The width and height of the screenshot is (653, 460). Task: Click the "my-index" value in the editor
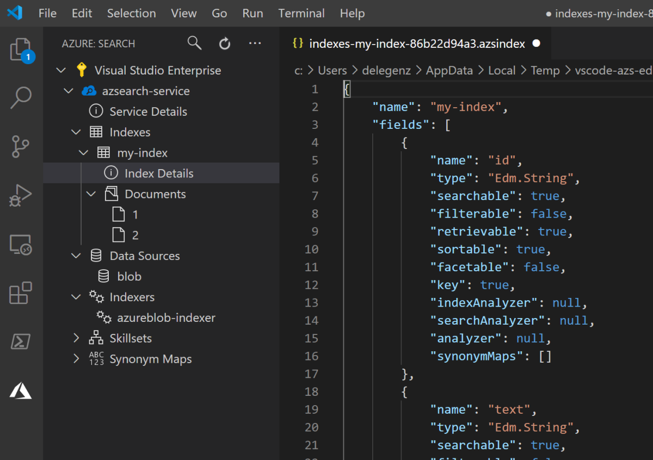pos(466,107)
